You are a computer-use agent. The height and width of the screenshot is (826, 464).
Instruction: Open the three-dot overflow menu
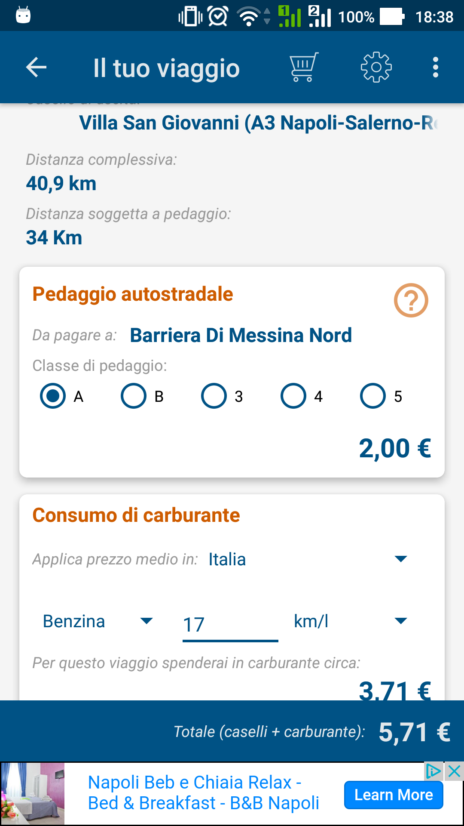[x=435, y=68]
